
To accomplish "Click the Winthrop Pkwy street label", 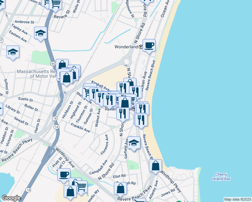I will point(171,181).
